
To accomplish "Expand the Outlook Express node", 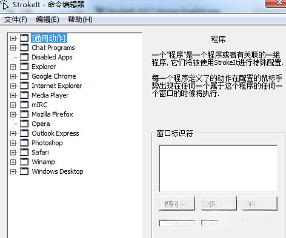I will click(x=13, y=133).
